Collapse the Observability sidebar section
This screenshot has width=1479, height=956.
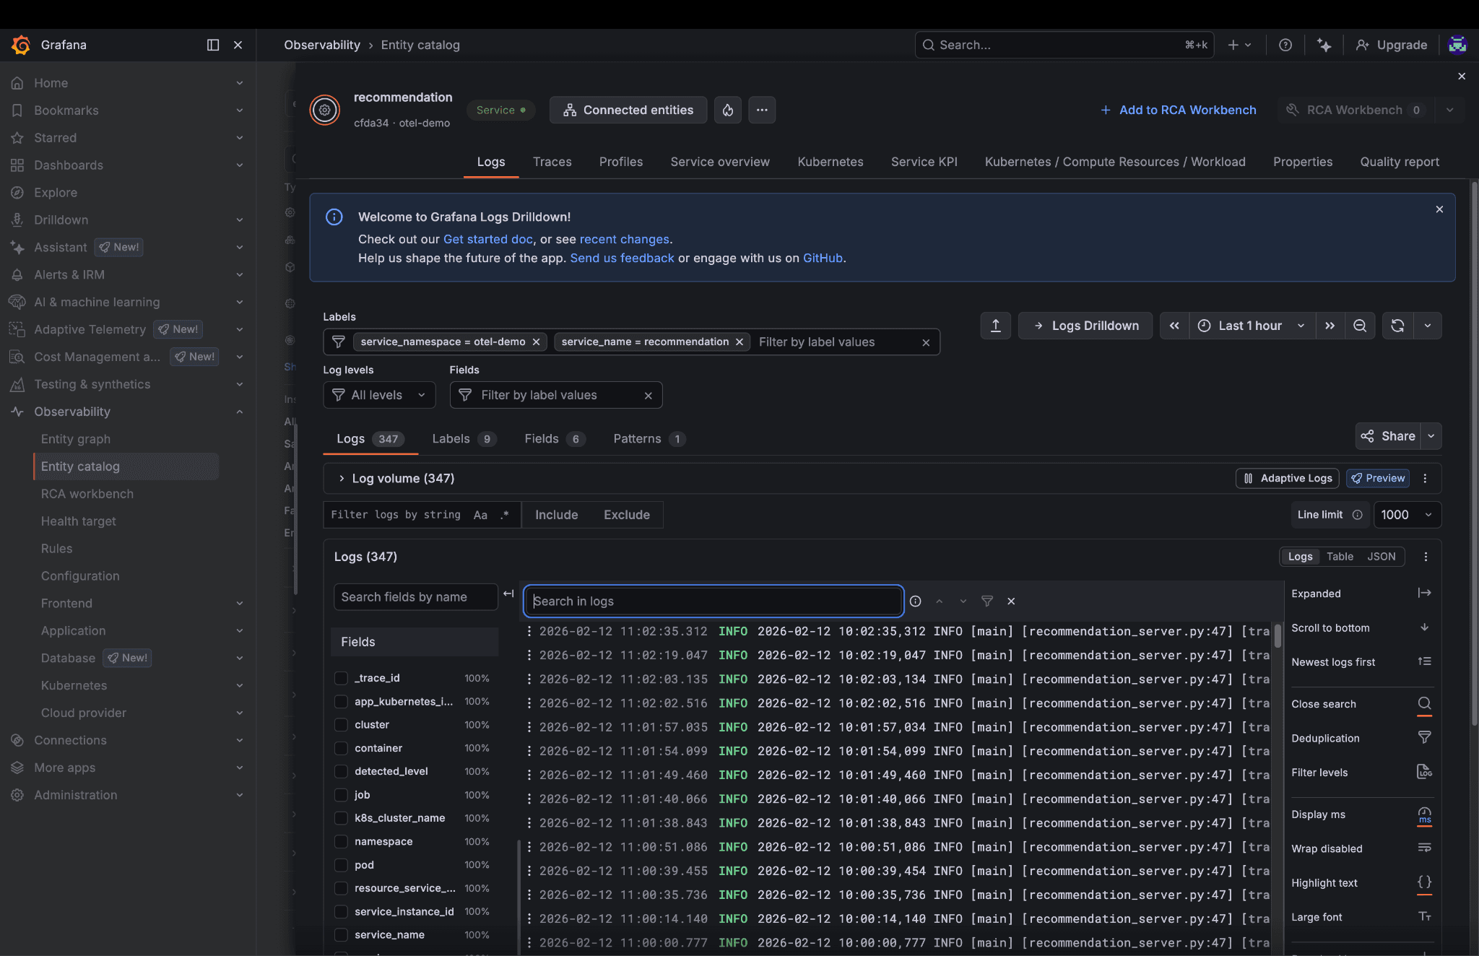click(239, 412)
